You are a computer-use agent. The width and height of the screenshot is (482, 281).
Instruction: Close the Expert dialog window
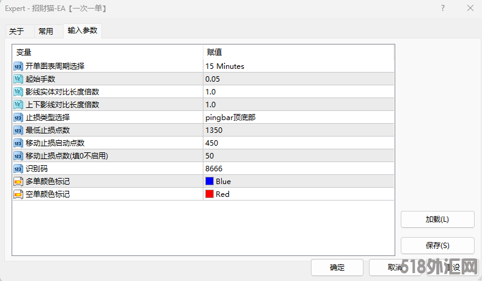(470, 9)
